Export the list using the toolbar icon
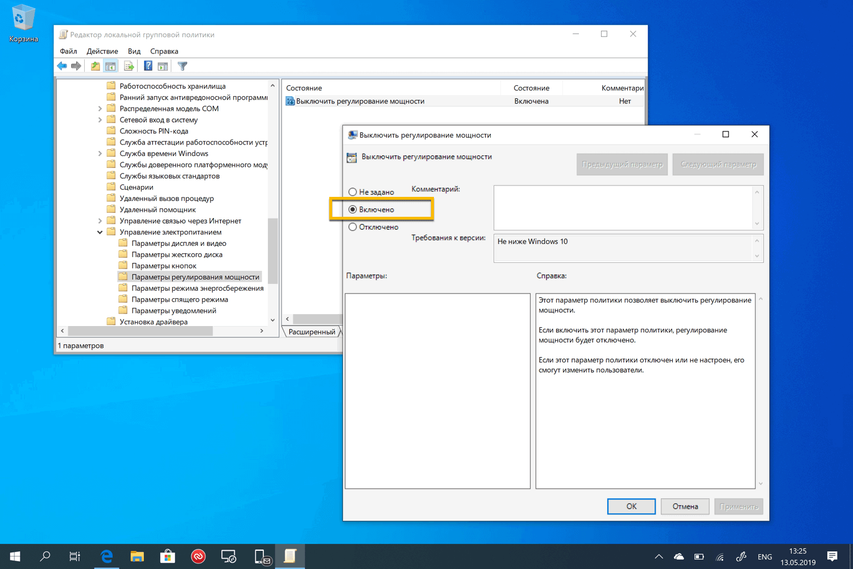 [x=129, y=66]
